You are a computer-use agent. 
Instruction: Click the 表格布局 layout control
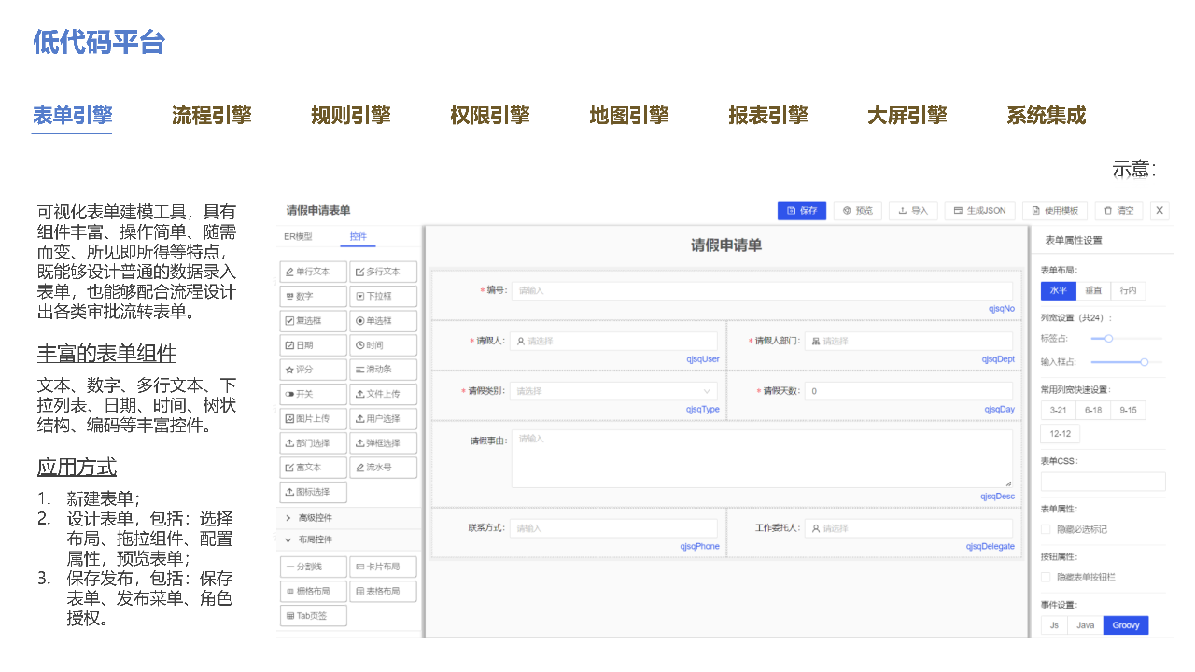383,591
